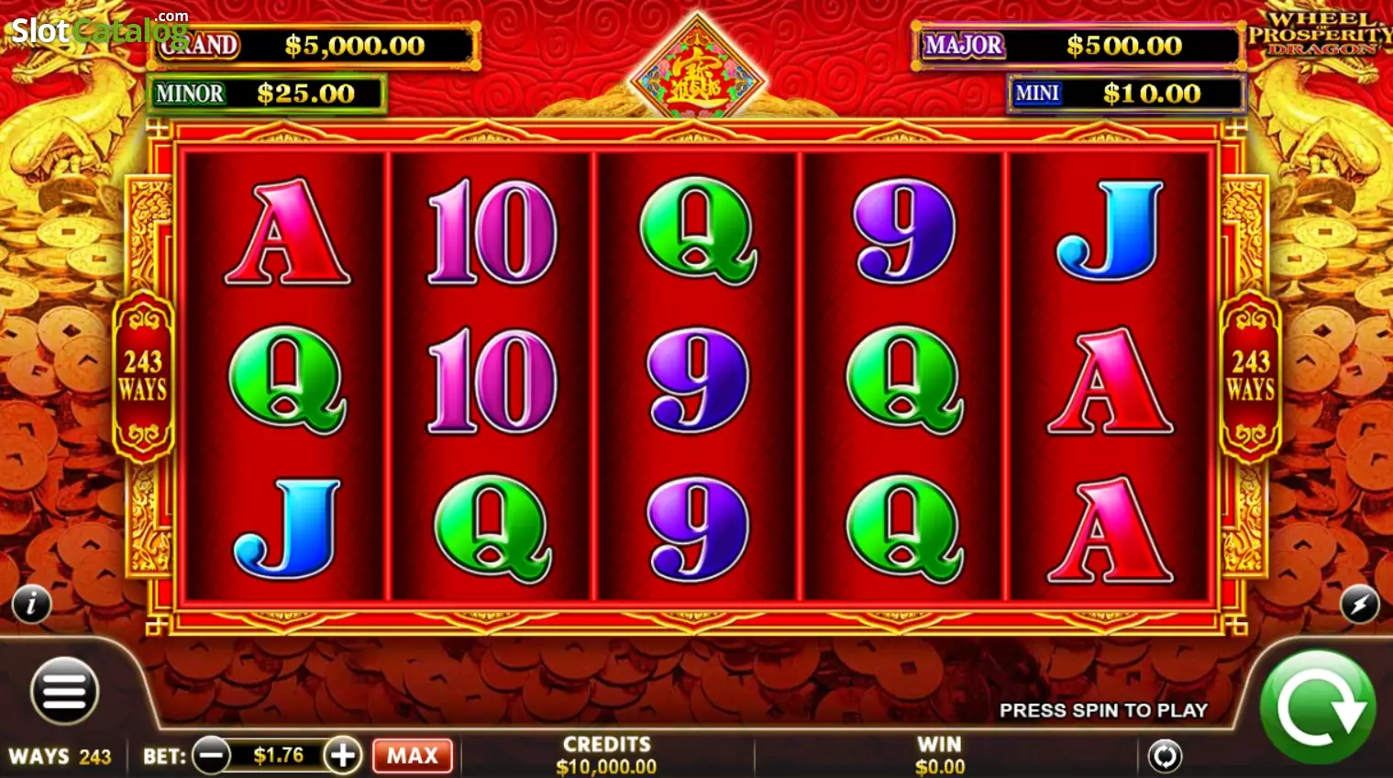
Task: Open the info paytable icon
Action: 31,604
